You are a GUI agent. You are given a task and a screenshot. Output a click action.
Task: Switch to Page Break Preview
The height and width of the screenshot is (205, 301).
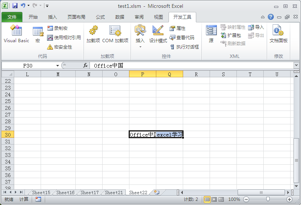[x=221, y=199]
